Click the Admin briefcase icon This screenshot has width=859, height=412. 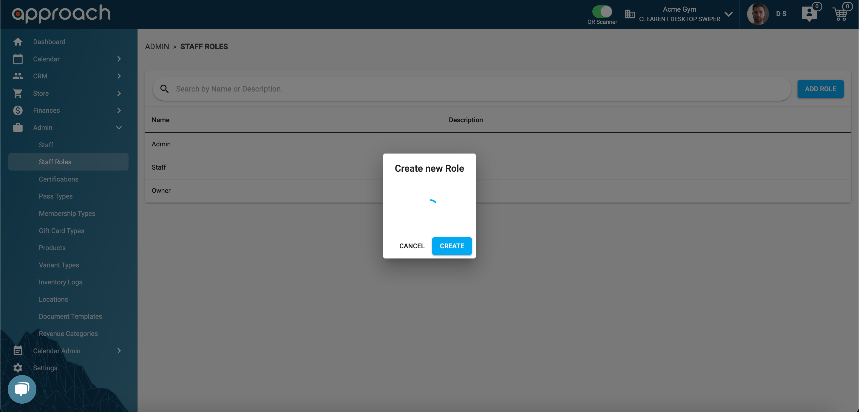tap(18, 128)
